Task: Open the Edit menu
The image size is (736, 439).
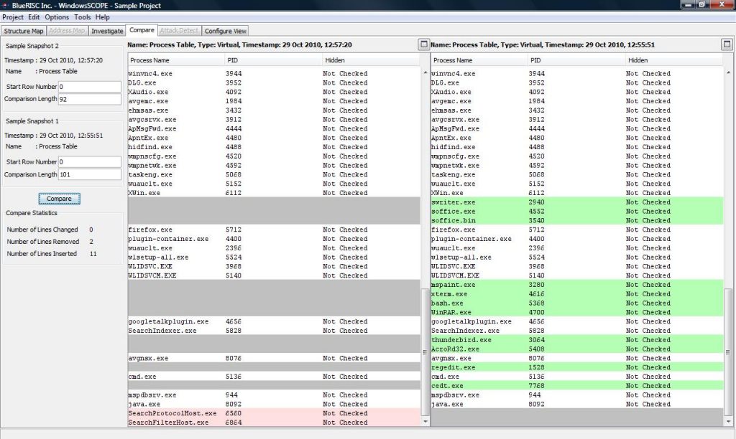Action: click(x=34, y=17)
